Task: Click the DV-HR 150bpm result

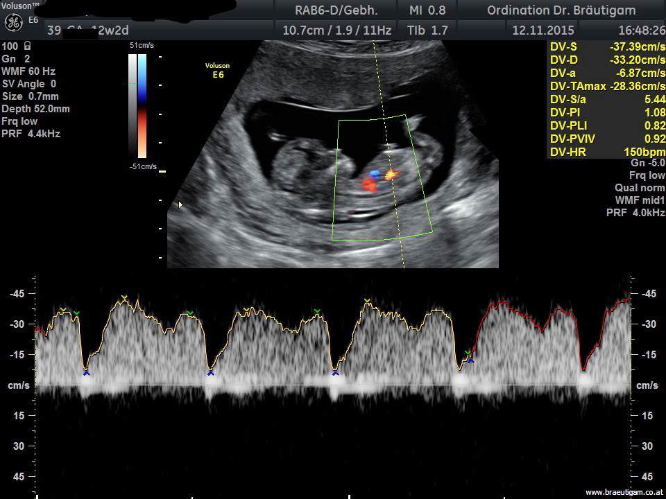Action: pos(644,152)
